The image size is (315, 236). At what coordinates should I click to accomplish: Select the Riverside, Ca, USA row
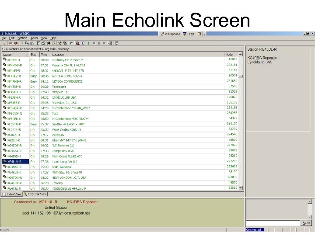click(x=120, y=103)
